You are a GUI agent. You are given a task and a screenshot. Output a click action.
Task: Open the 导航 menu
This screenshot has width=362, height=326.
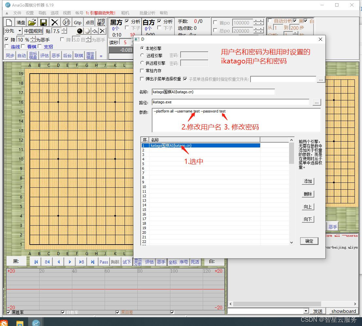click(x=42, y=13)
